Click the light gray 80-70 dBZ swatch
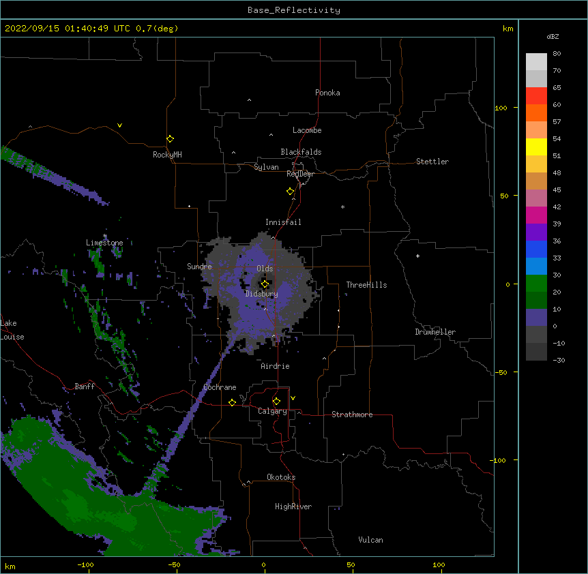This screenshot has height=574, width=588. [x=536, y=62]
